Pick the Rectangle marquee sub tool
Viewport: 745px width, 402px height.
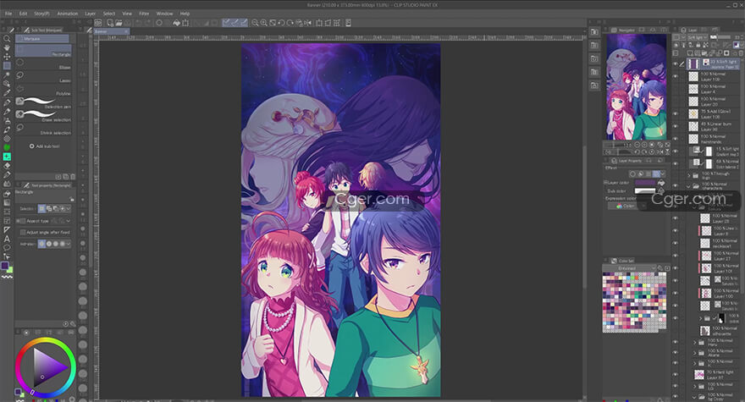pyautogui.click(x=43, y=51)
